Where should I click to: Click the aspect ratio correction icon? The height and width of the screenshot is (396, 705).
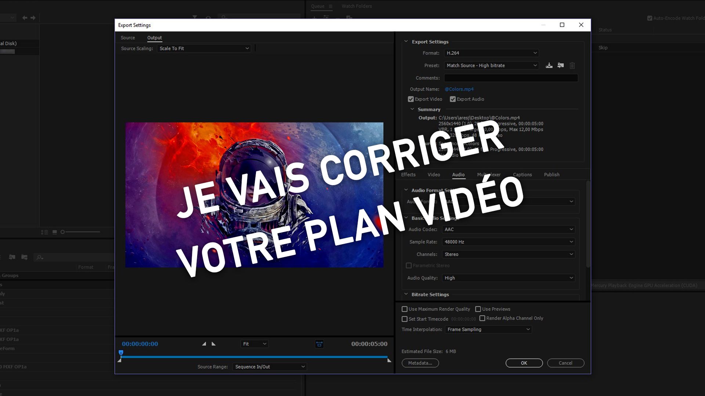(319, 344)
